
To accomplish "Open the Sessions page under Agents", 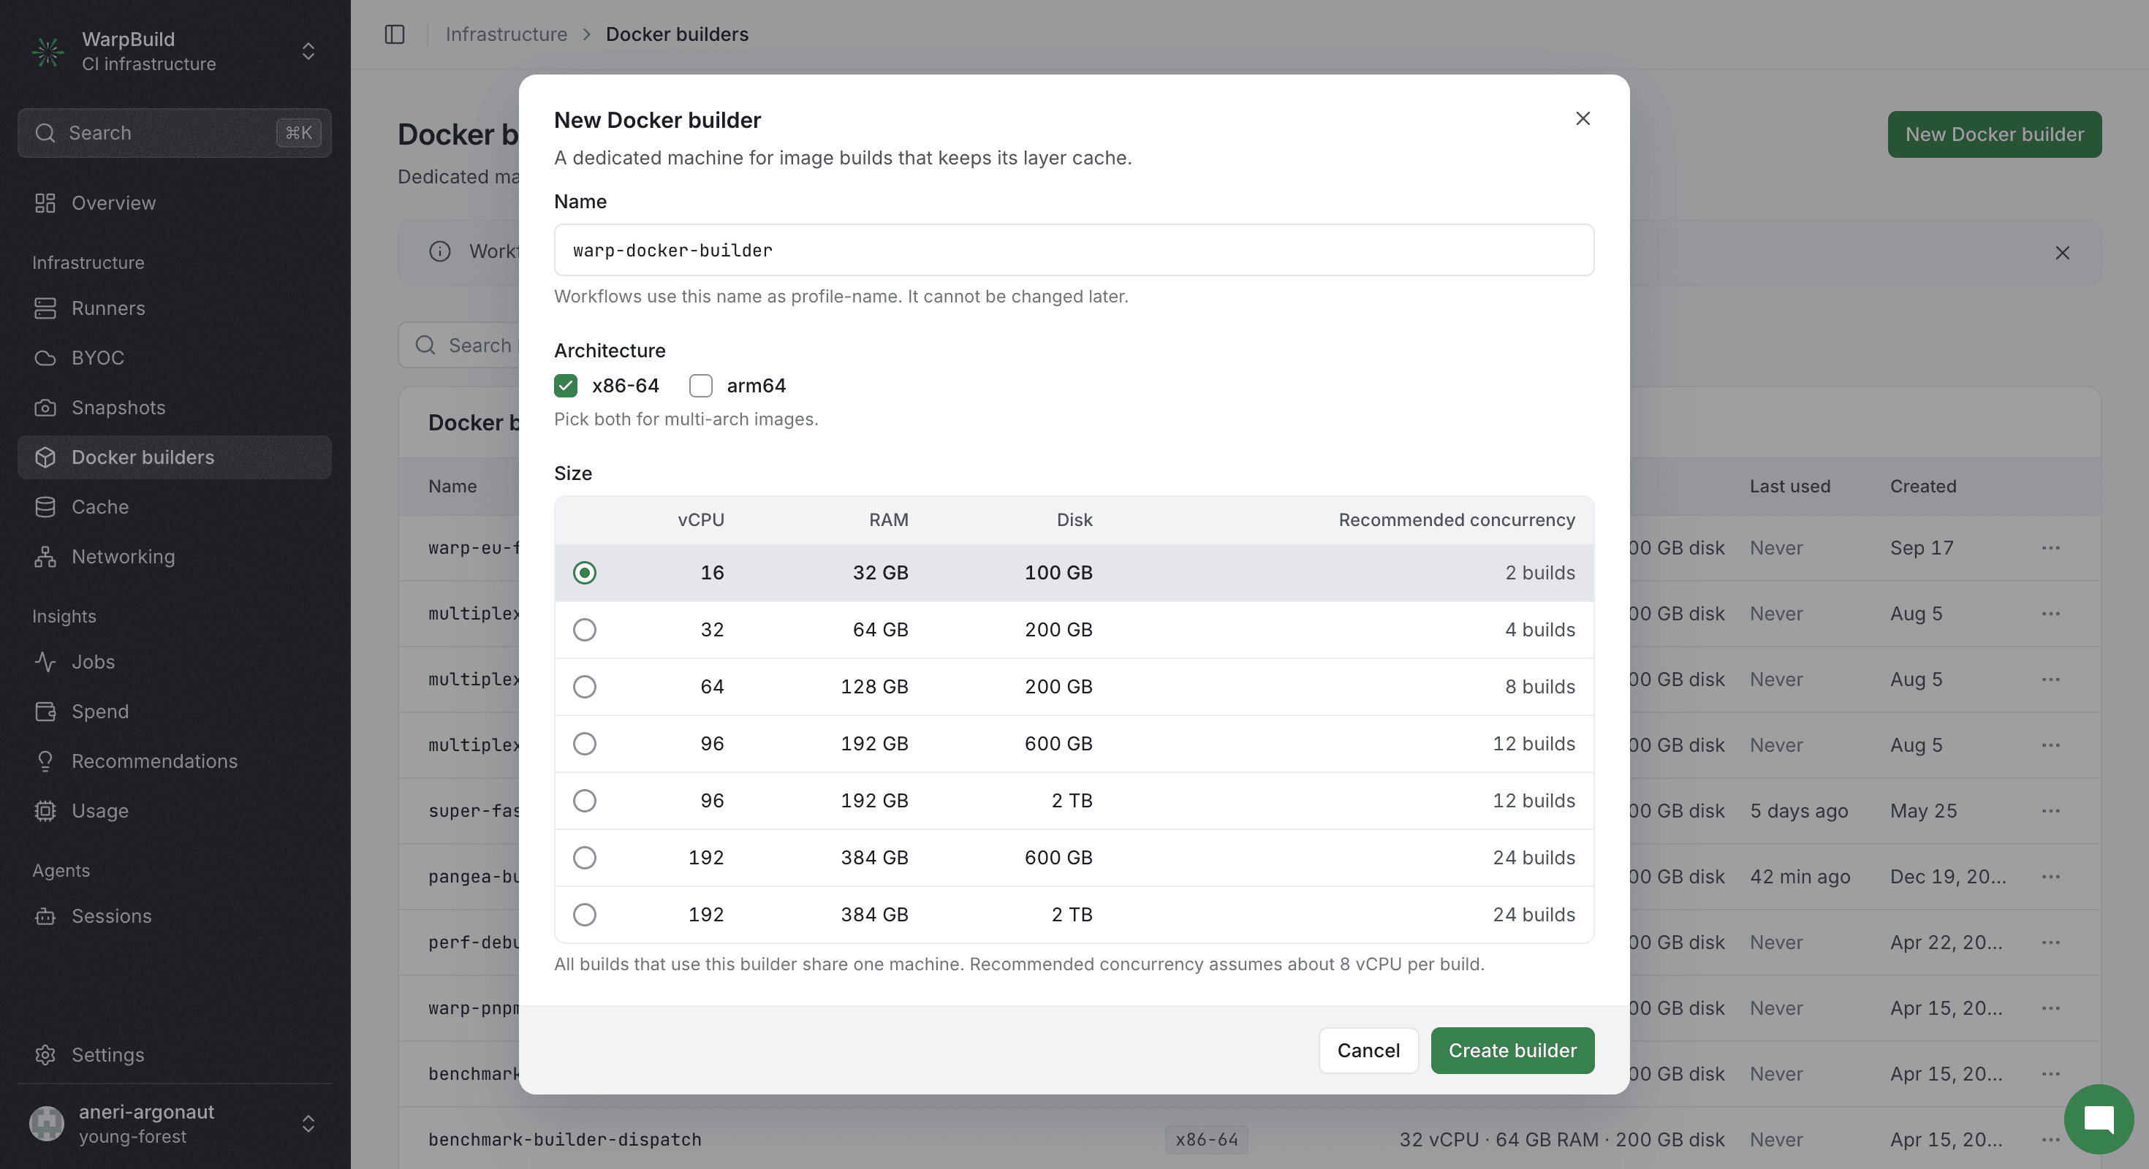I will (175, 915).
